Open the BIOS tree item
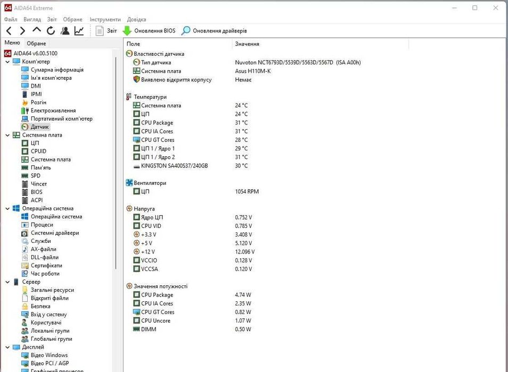Screen dimensions: 508x372 [32, 192]
